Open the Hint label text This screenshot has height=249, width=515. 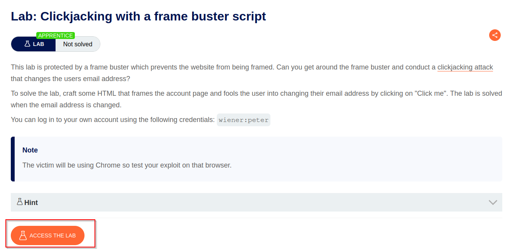31,203
